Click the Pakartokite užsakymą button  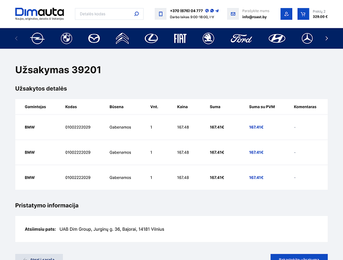(x=299, y=257)
